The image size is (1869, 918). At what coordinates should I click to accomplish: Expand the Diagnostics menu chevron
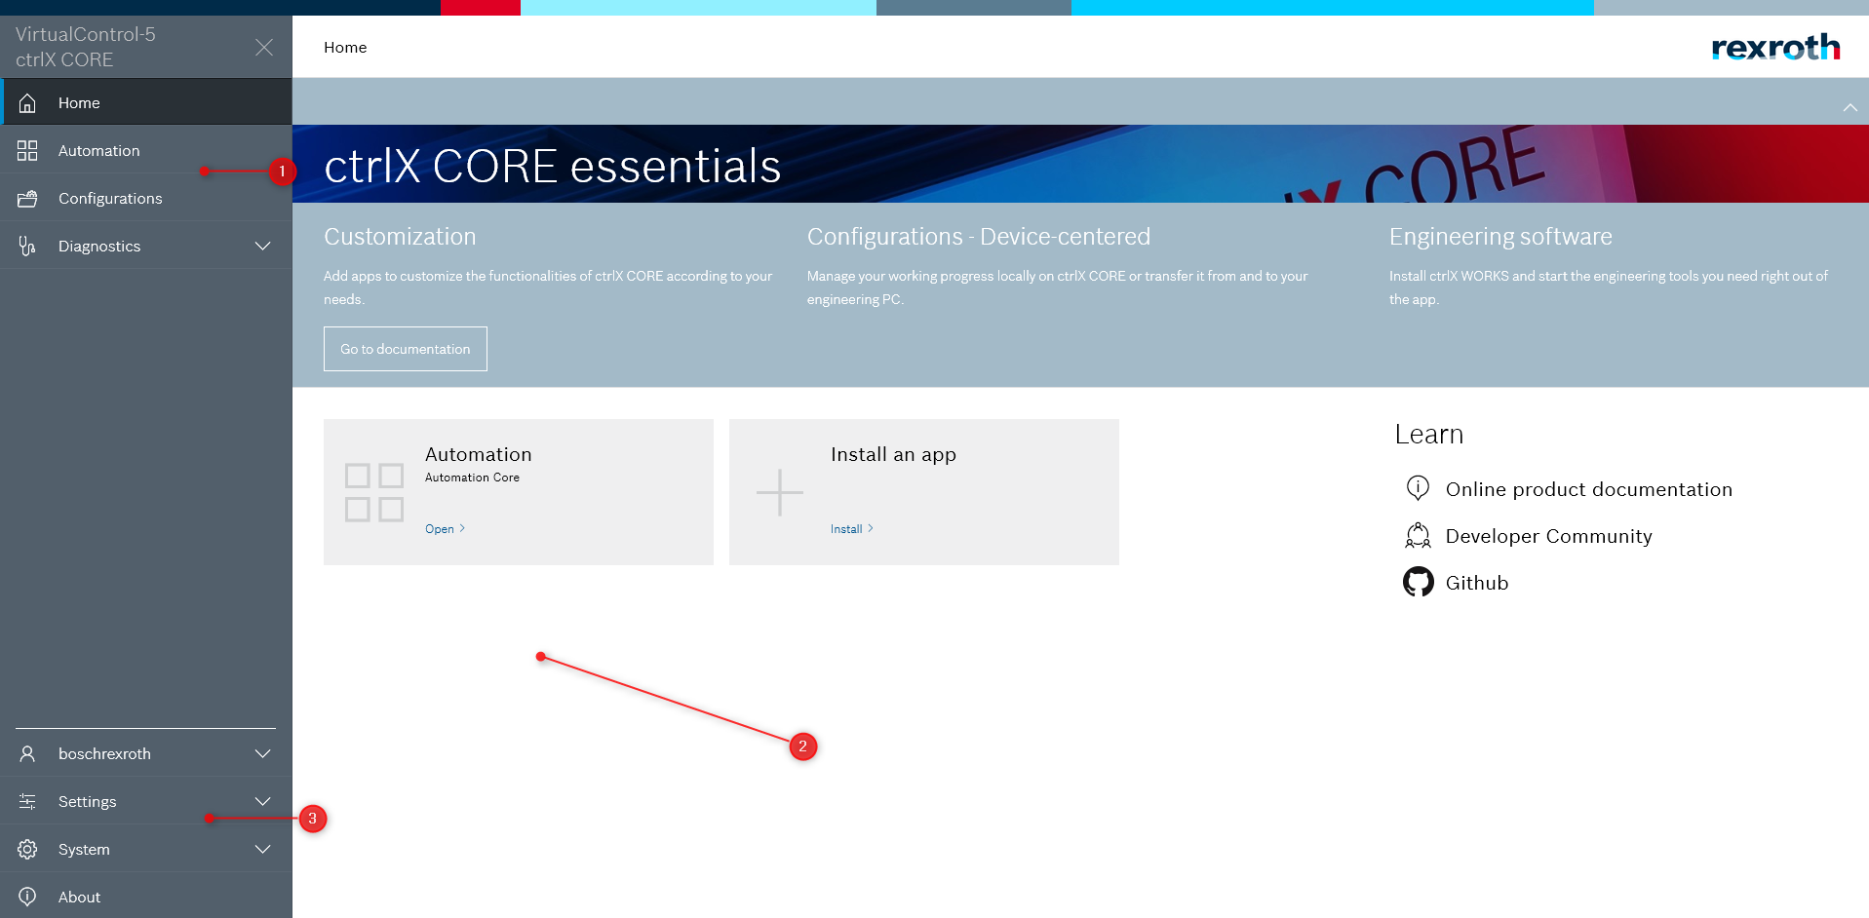click(262, 247)
